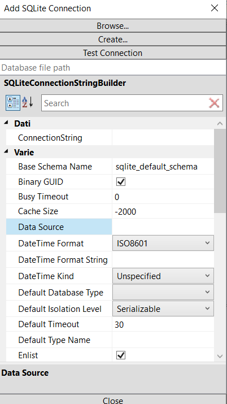The image size is (227, 404).
Task: Click the scrollbar down arrow
Action: pyautogui.click(x=220, y=357)
